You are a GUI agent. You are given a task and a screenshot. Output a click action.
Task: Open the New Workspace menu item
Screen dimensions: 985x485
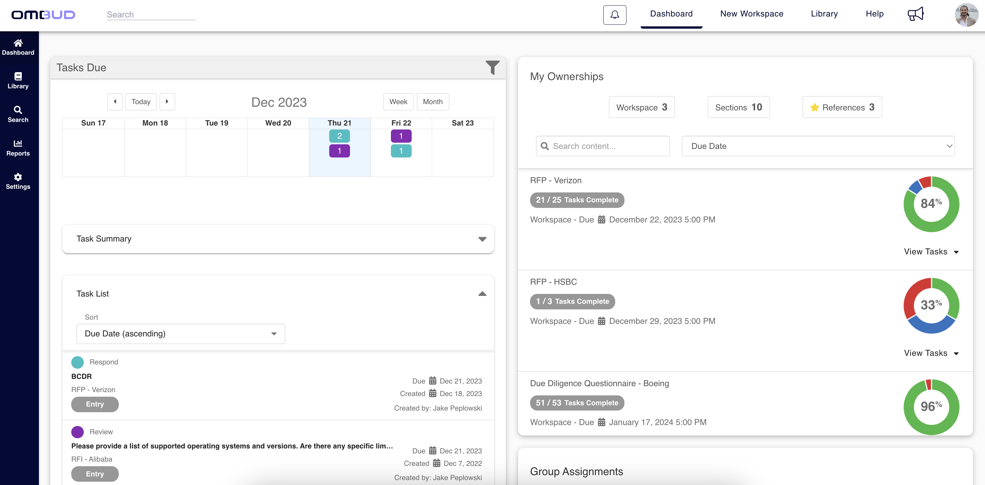751,14
